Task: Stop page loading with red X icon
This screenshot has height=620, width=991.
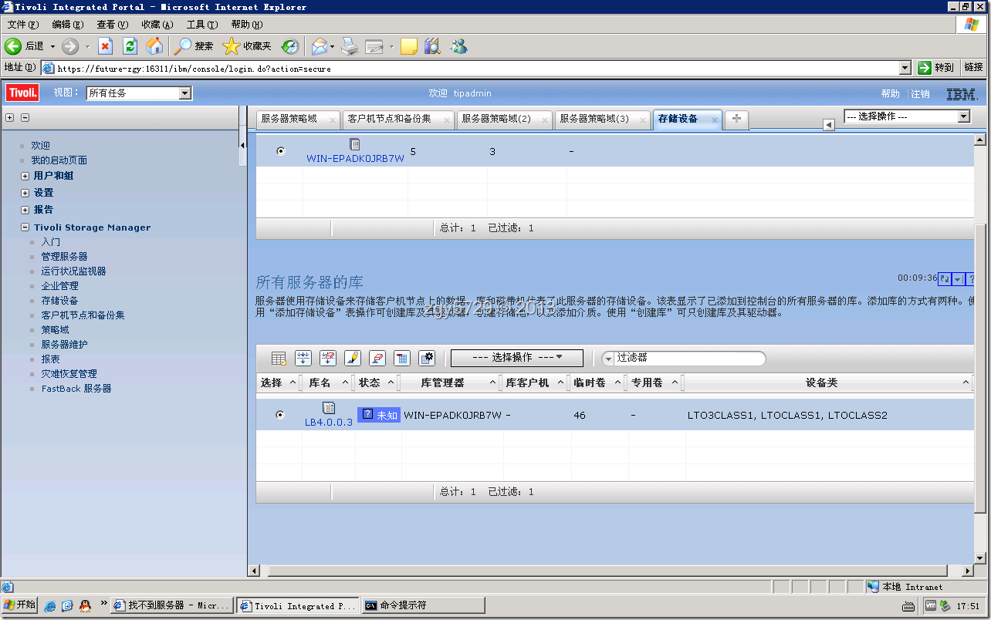Action: click(106, 46)
